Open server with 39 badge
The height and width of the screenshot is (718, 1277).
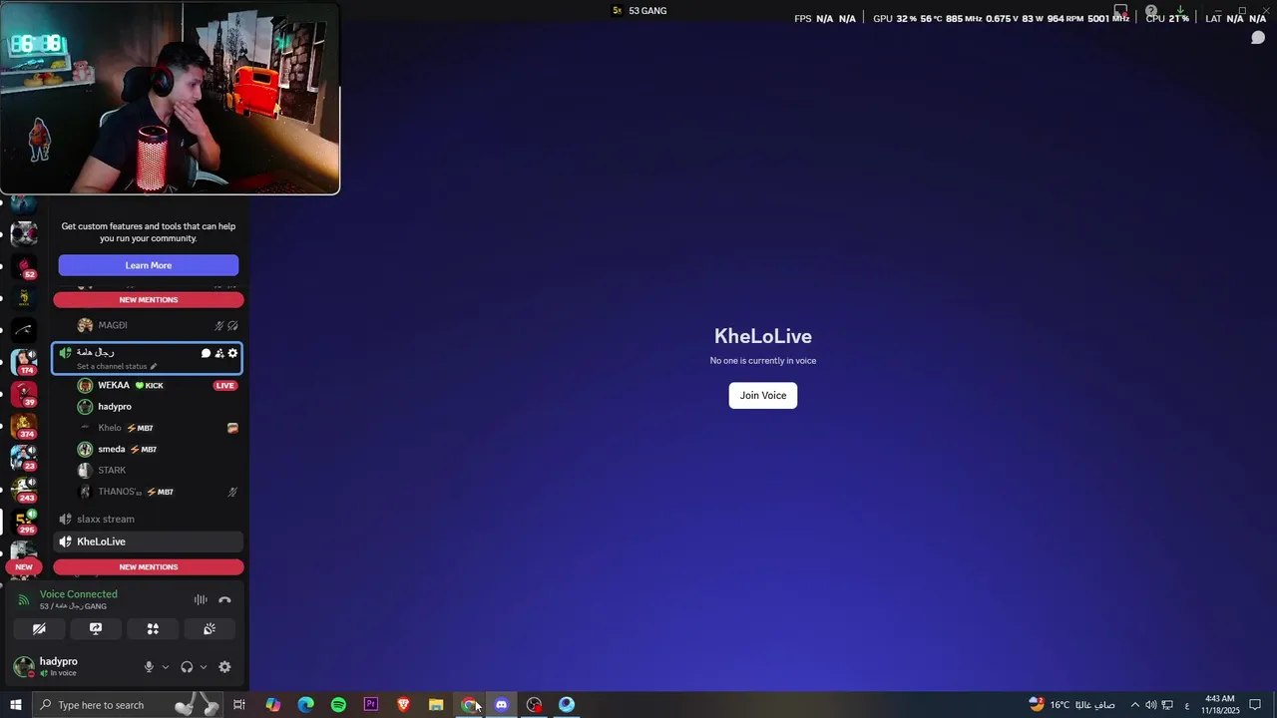click(x=24, y=394)
